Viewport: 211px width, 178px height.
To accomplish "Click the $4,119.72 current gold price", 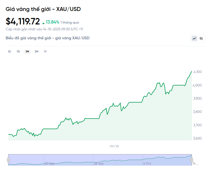I will coord(23,21).
